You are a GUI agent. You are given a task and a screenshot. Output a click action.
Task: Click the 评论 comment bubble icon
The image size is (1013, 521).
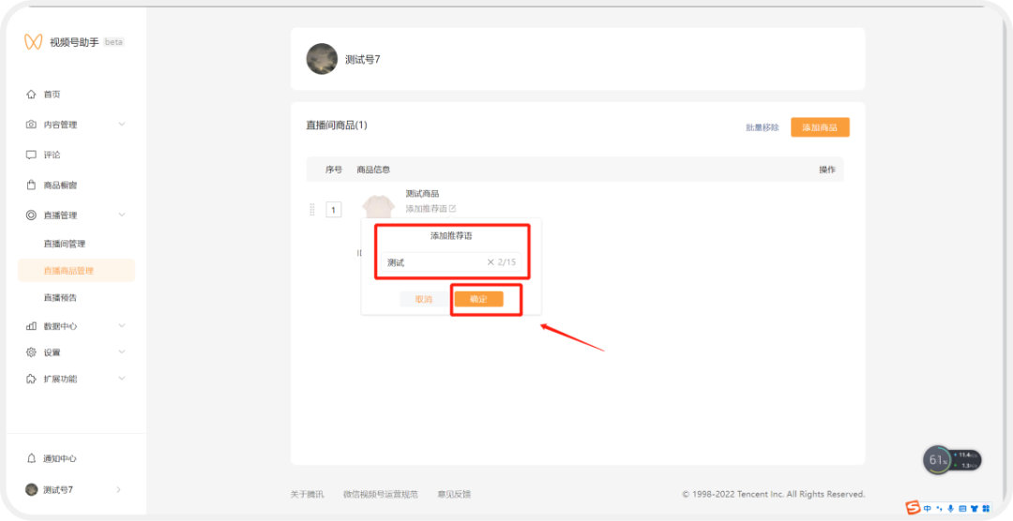pos(31,155)
